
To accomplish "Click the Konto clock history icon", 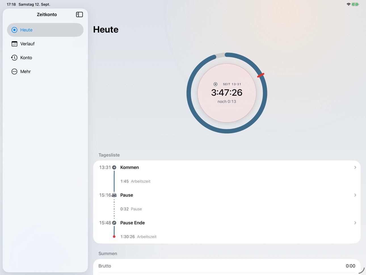I will point(14,58).
